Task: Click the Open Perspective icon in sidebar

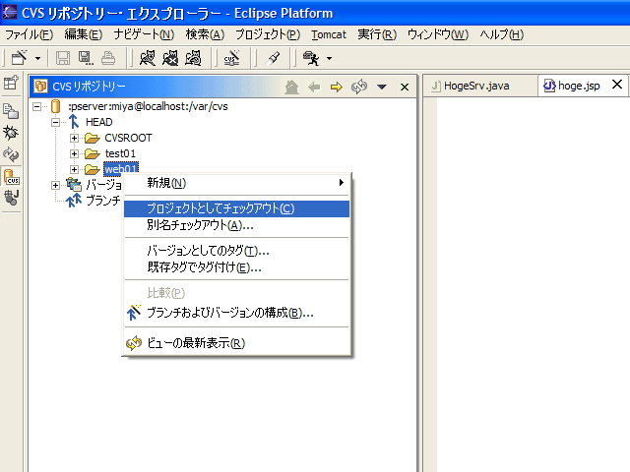Action: point(11,83)
